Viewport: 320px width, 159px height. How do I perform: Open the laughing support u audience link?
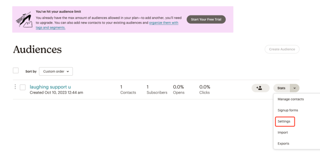point(50,87)
